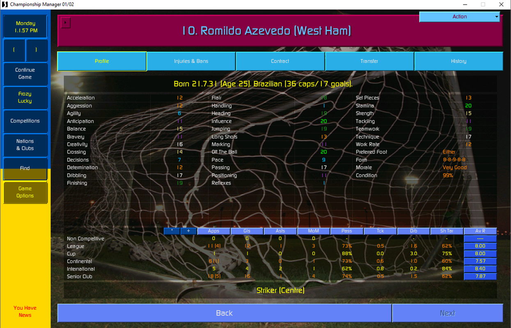Open the Action dropdown menu

(x=459, y=17)
